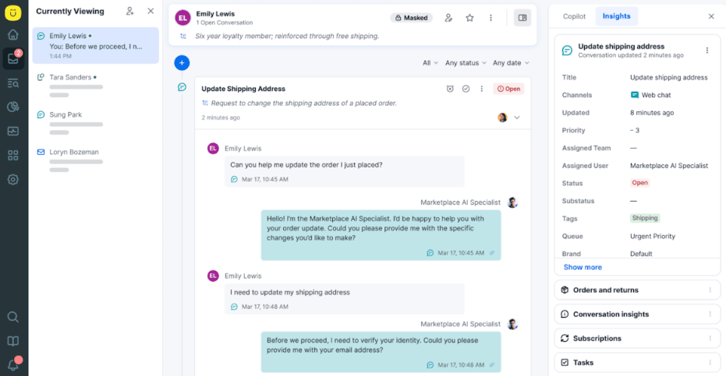Click the Show more link
Image resolution: width=726 pixels, height=376 pixels.
583,267
